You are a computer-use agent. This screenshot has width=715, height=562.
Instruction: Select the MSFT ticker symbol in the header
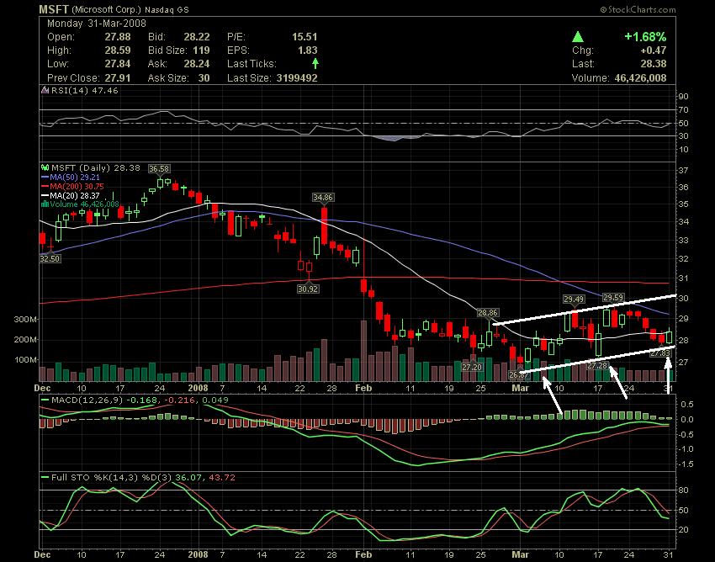(53, 9)
